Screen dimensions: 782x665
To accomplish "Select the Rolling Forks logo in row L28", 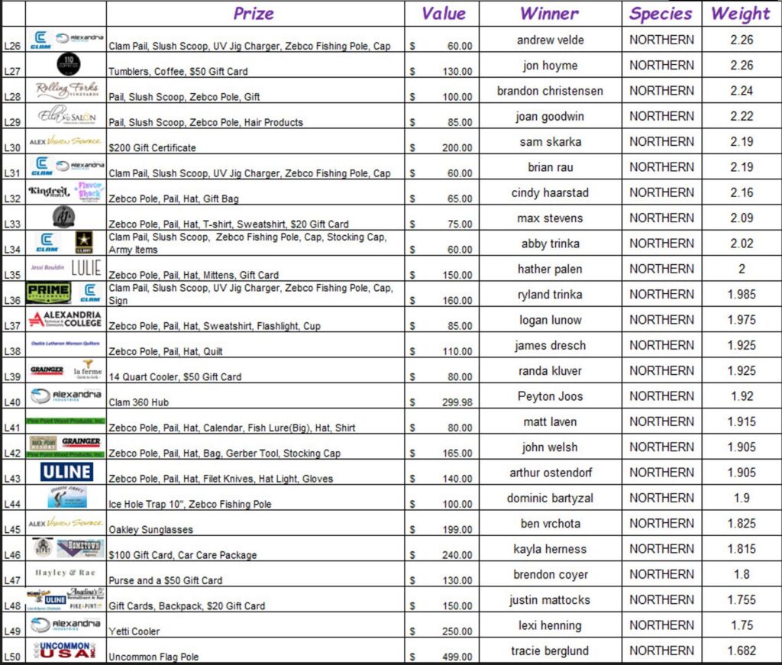I will (x=67, y=90).
